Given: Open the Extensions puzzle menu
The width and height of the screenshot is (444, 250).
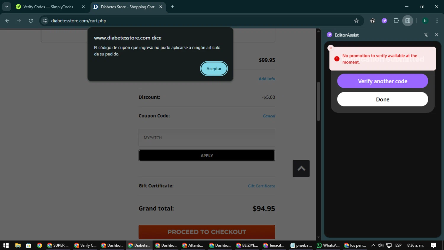Looking at the screenshot, I should (x=396, y=21).
